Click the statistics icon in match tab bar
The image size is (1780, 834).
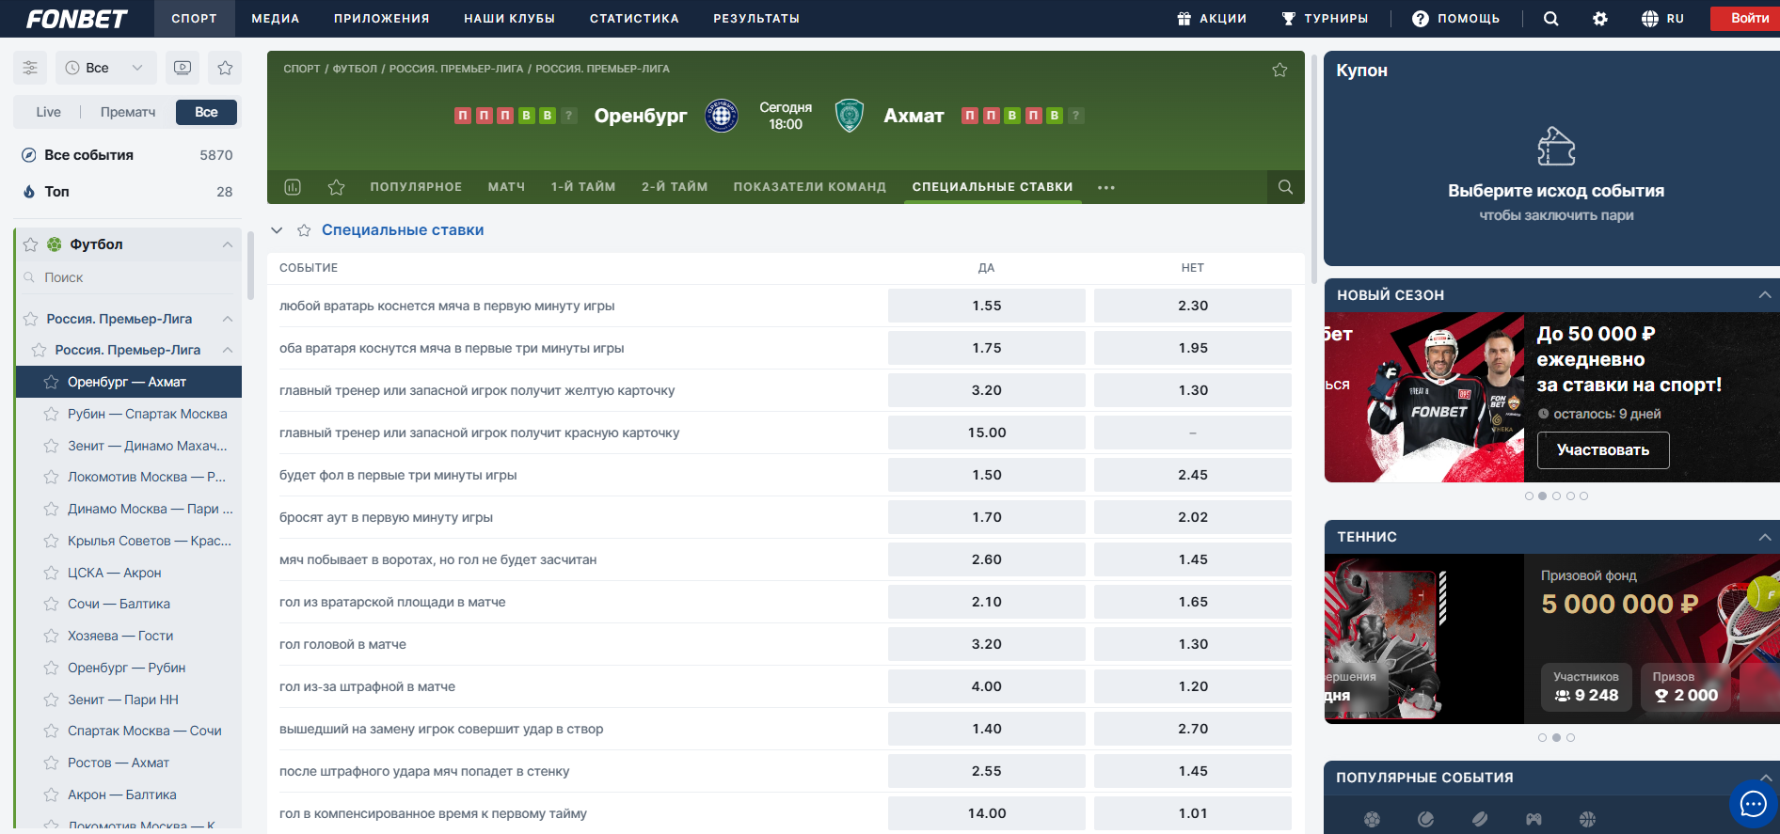[x=293, y=187]
